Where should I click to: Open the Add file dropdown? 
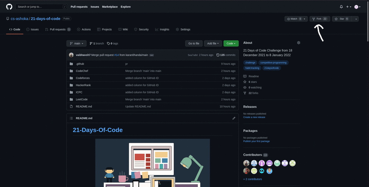click(213, 44)
